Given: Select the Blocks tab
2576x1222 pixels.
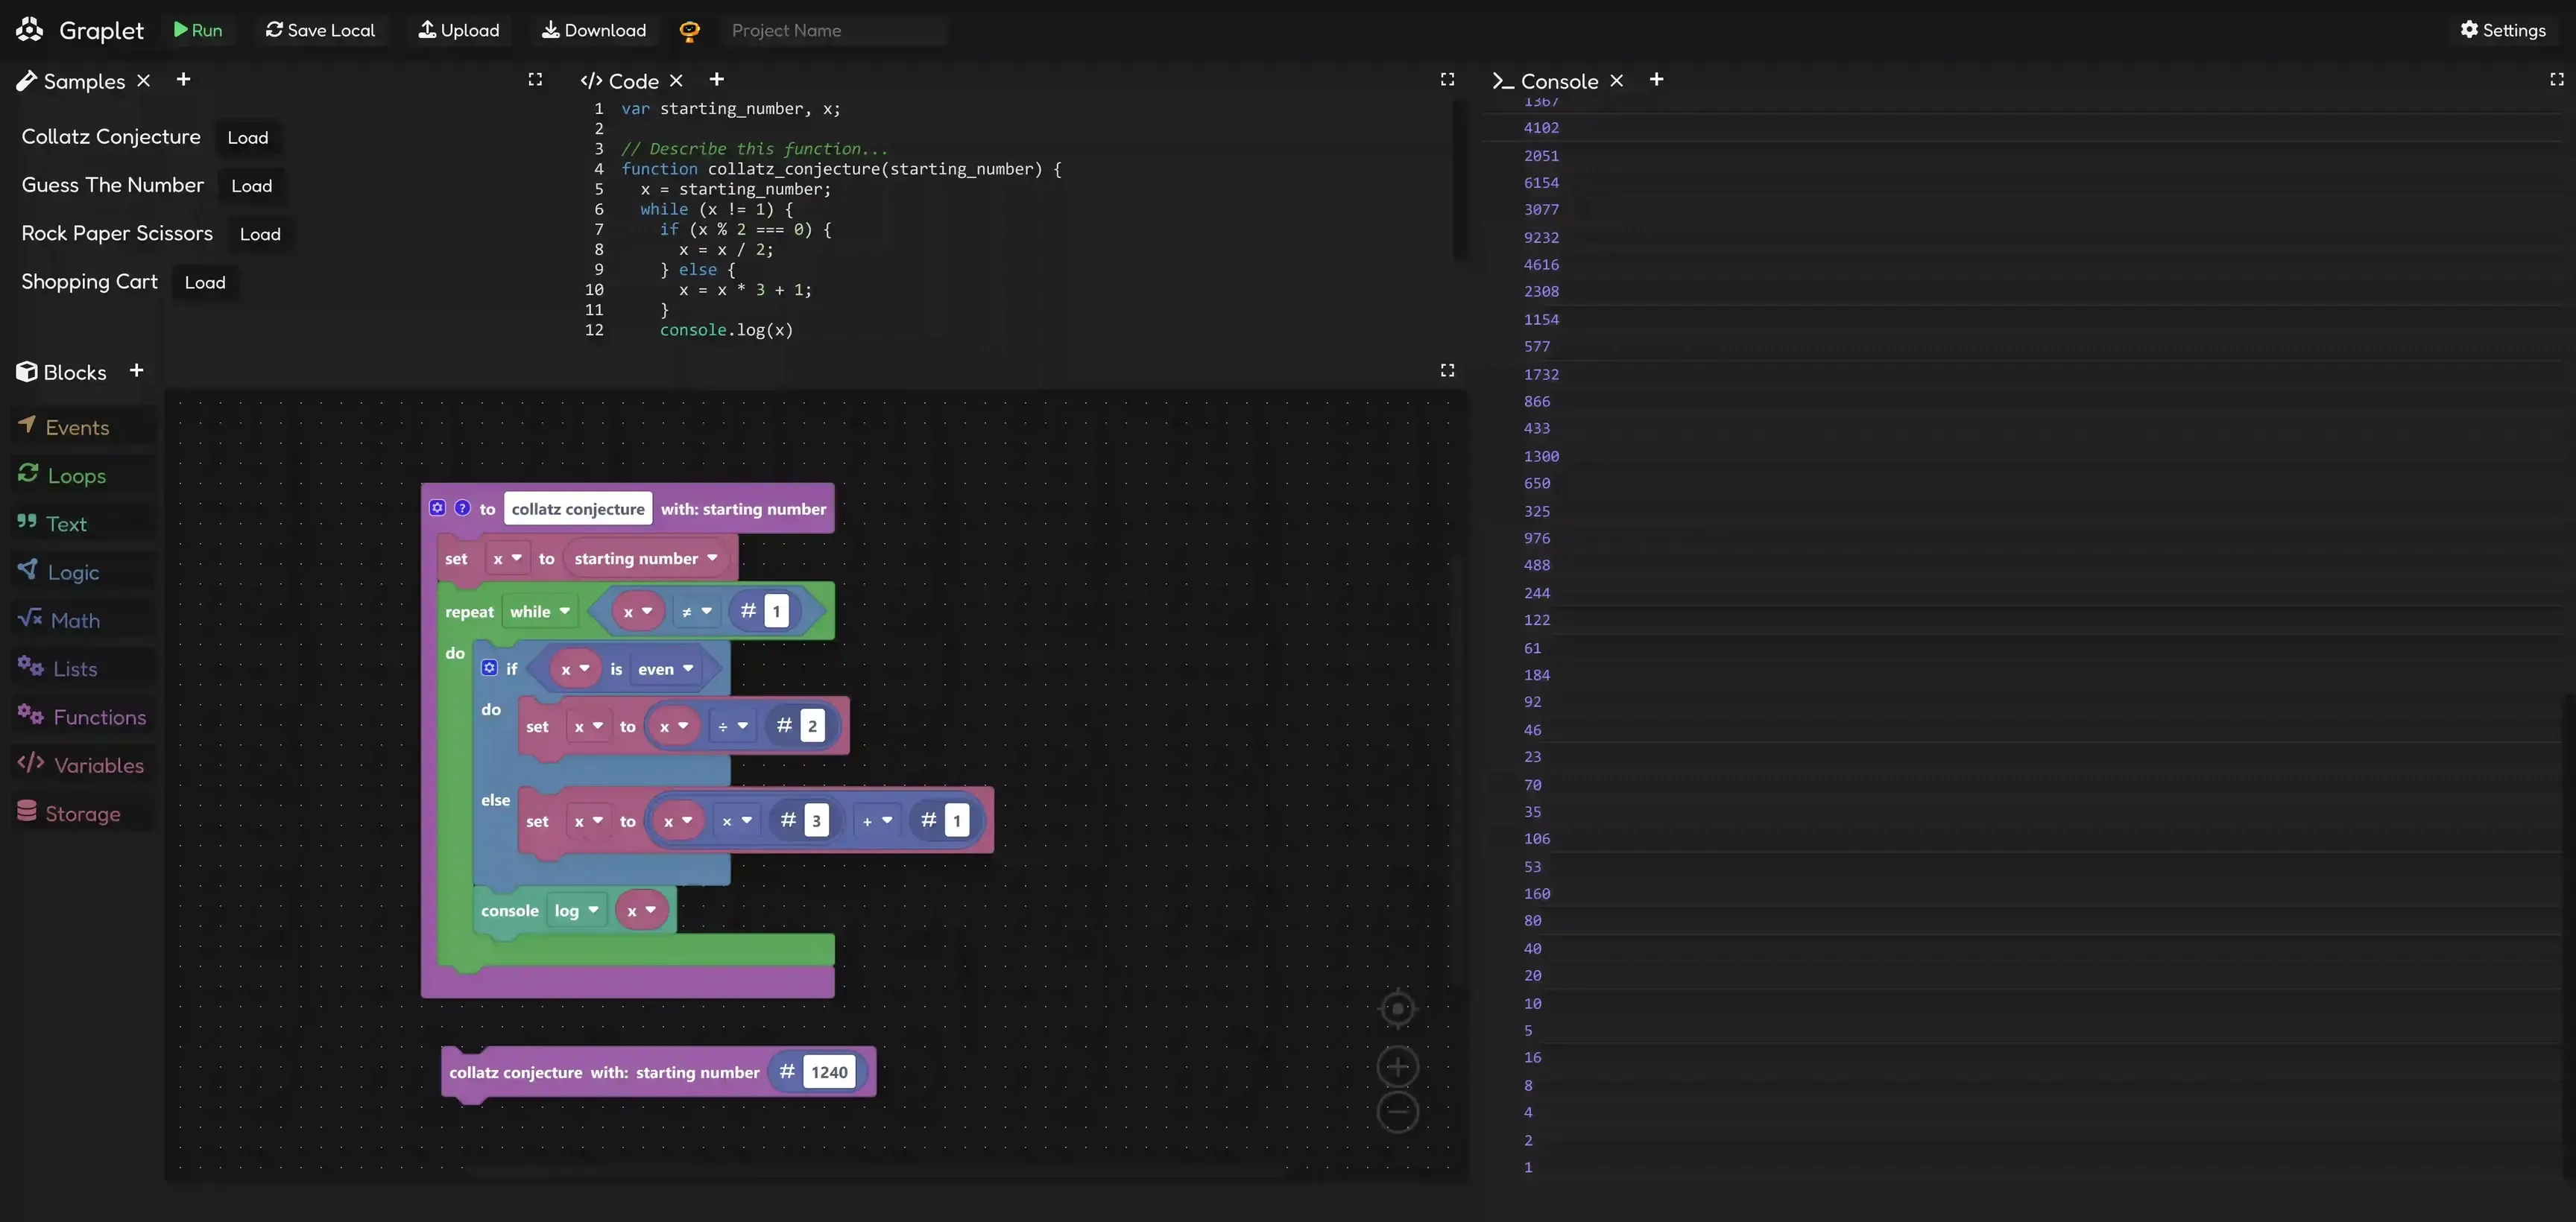Looking at the screenshot, I should point(61,372).
